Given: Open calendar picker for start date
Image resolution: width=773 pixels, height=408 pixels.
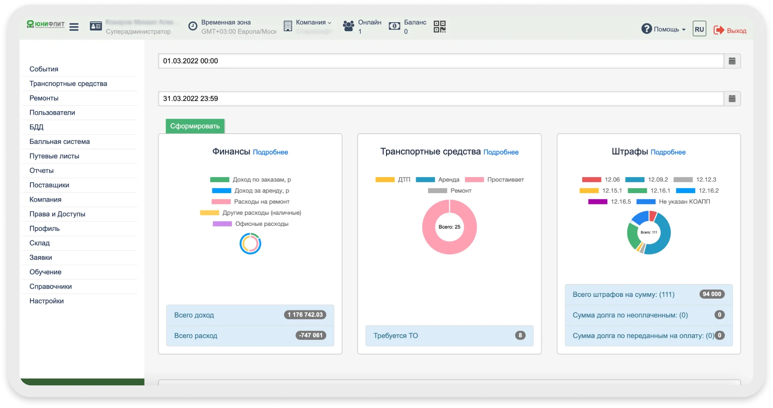Looking at the screenshot, I should [732, 61].
